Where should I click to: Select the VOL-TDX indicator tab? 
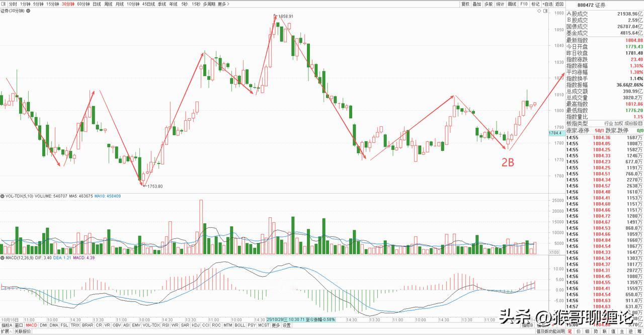pyautogui.click(x=151, y=325)
